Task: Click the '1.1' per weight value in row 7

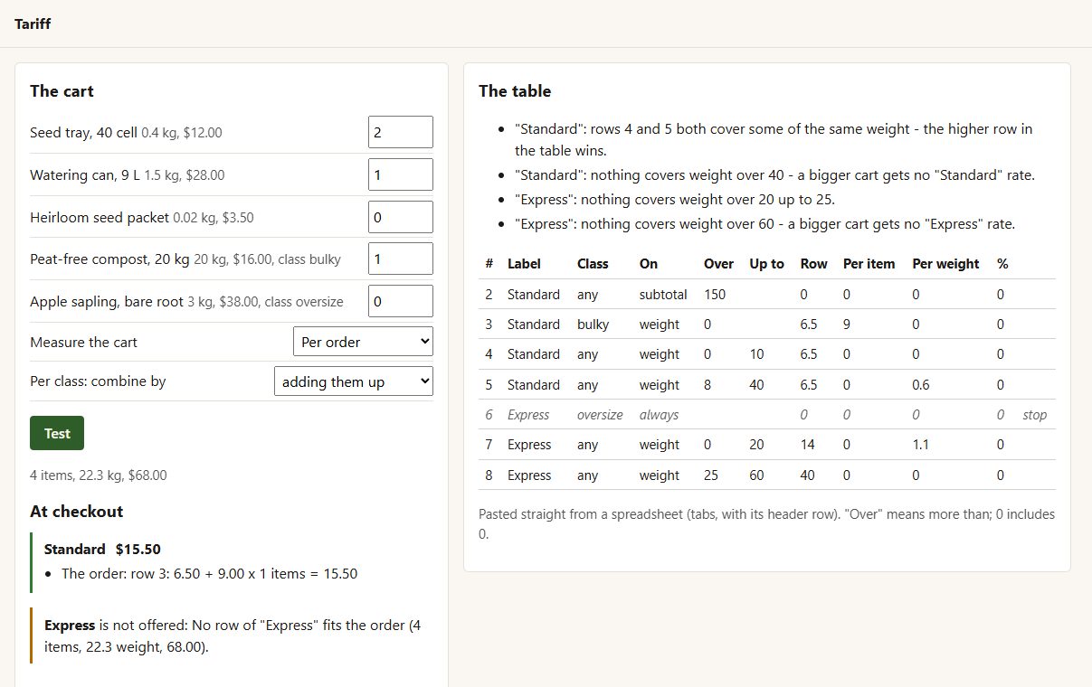Action: pyautogui.click(x=920, y=445)
